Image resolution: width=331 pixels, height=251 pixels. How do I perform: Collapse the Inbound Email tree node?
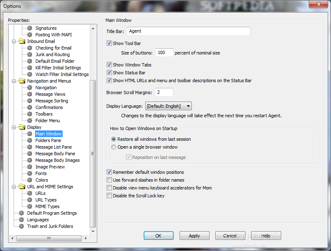click(x=14, y=41)
